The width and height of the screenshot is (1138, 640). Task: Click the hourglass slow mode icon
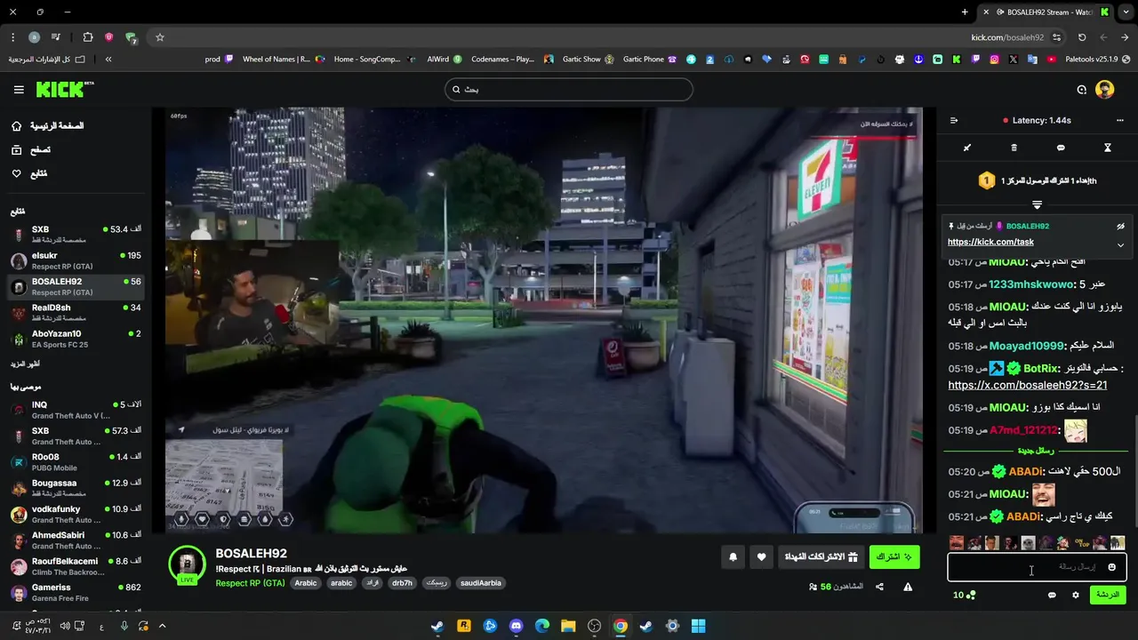1108,148
